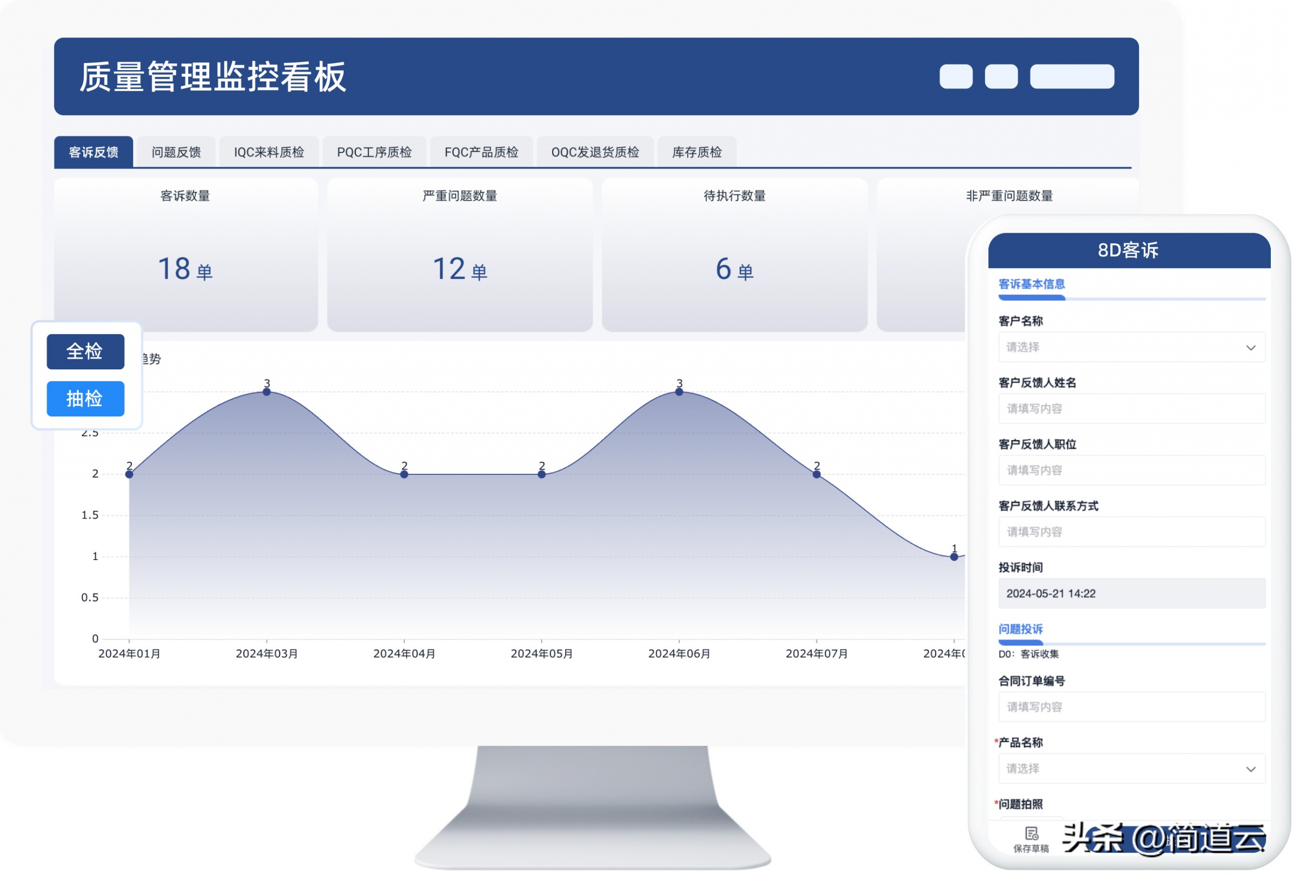Go to the FQC产品质检 tab

coord(481,152)
